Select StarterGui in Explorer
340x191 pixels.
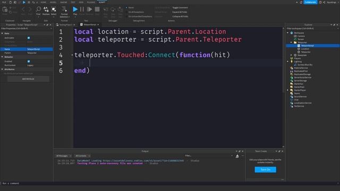(x=299, y=84)
